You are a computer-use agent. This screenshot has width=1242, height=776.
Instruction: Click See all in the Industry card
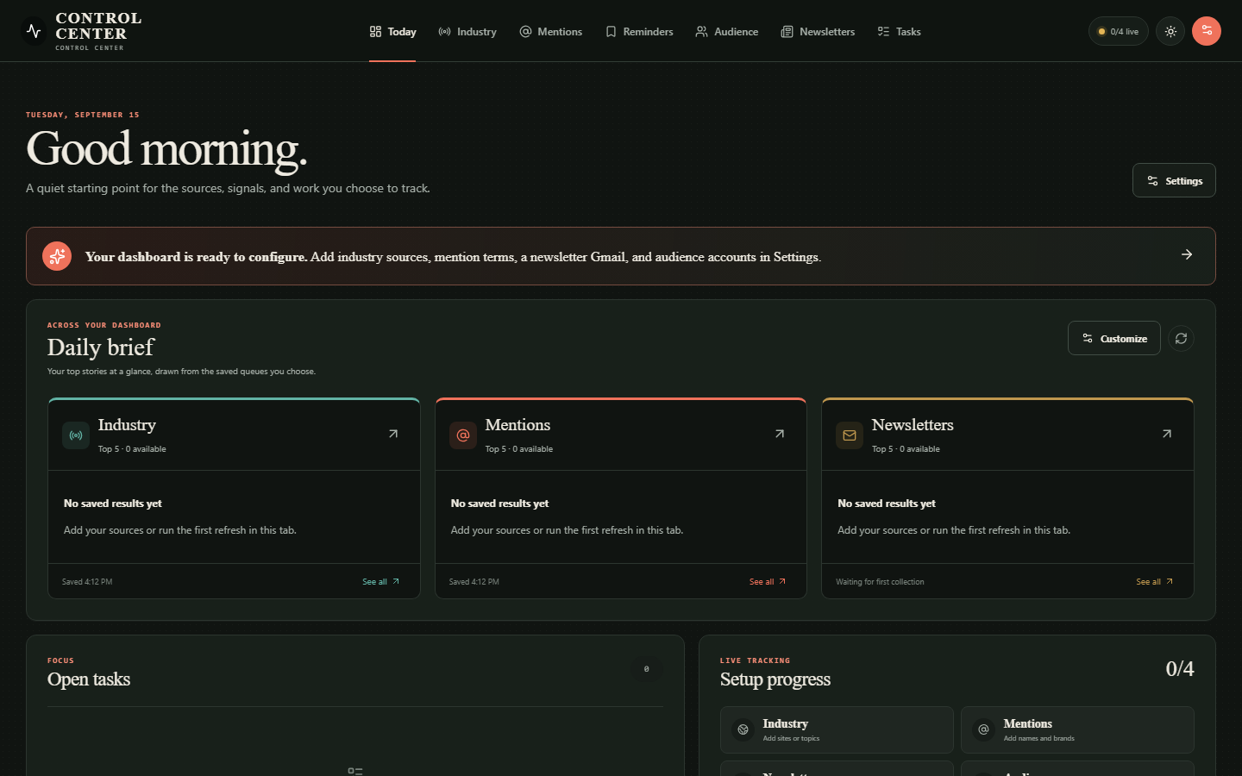tap(381, 582)
